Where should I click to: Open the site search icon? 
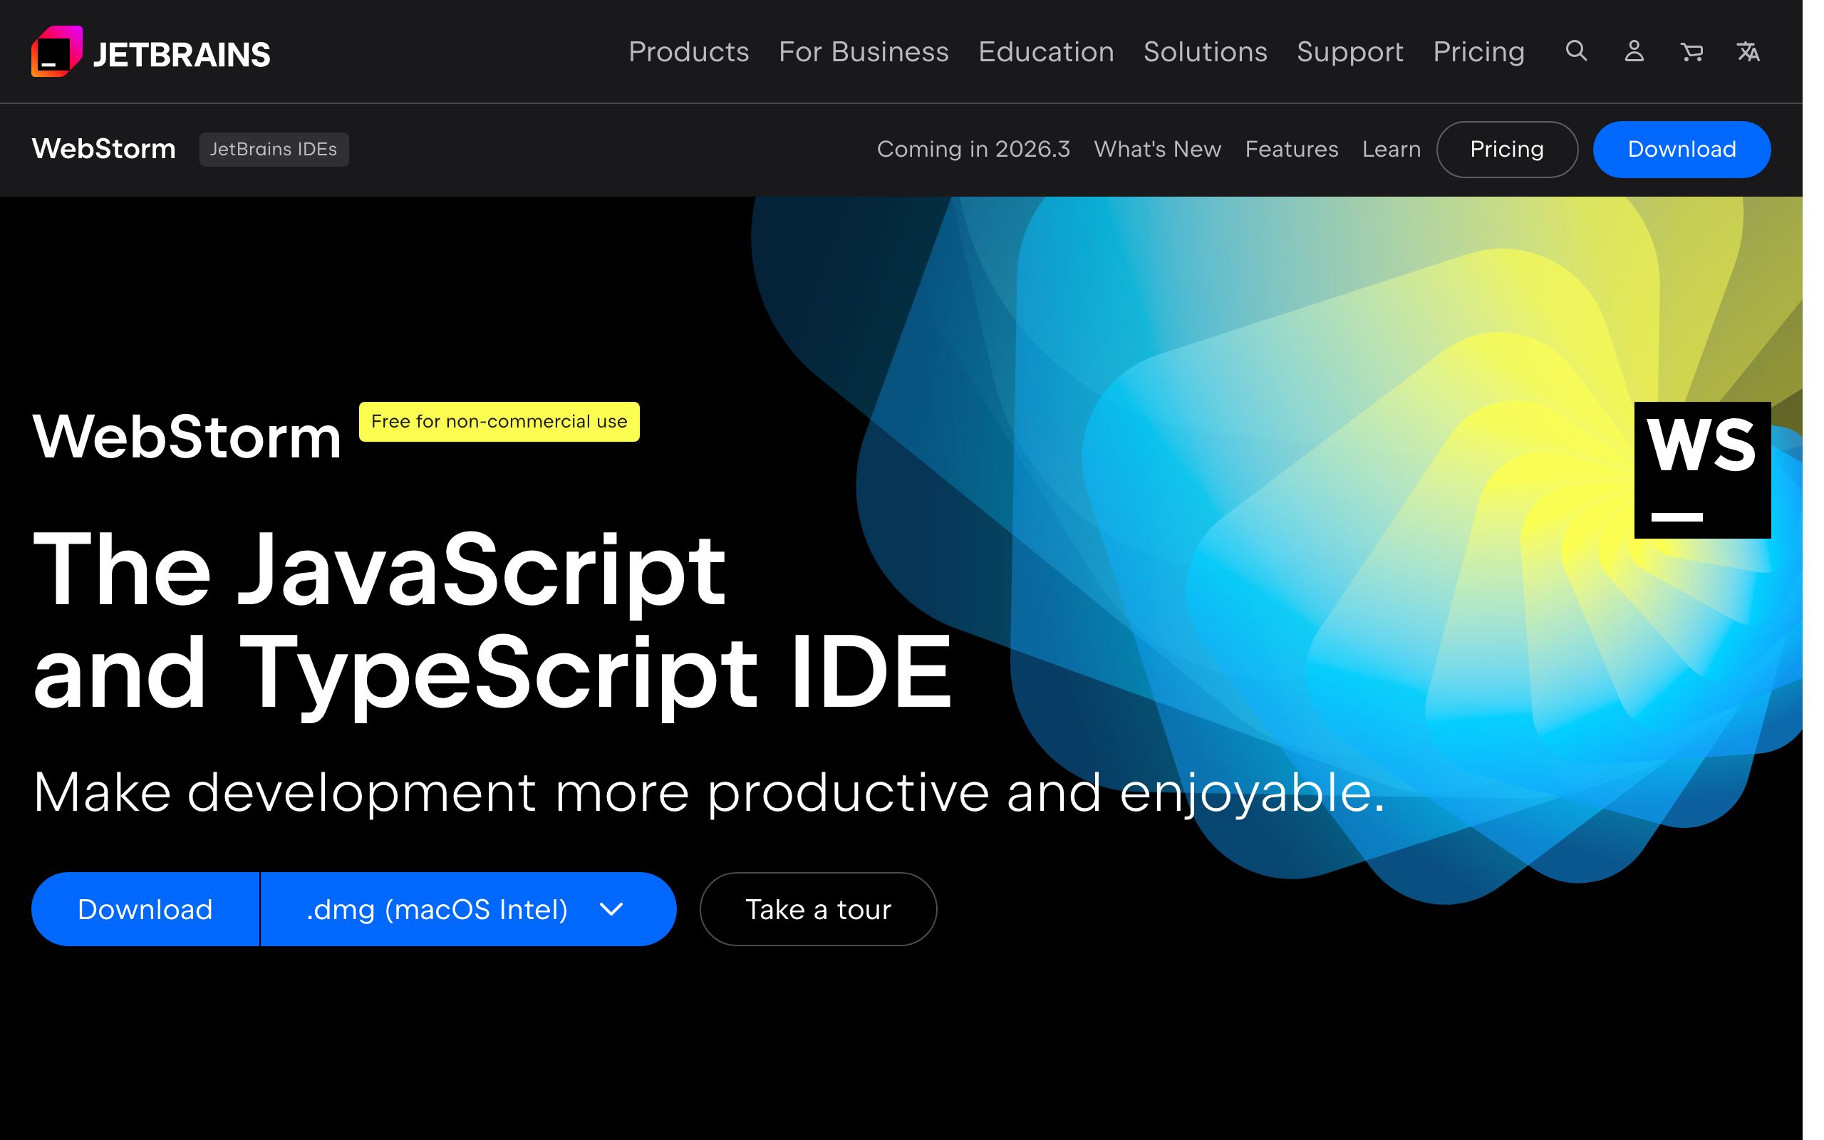click(1576, 51)
